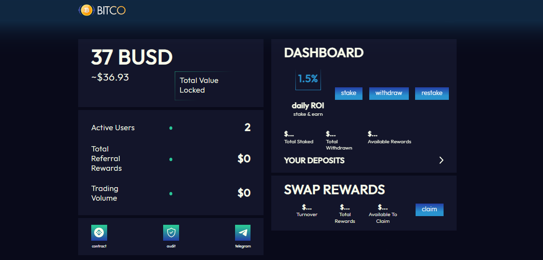Click the Total Referral Rewards $0 value
The image size is (543, 260).
click(244, 159)
